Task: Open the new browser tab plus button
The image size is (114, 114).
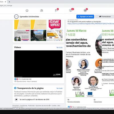Action: tap(9, 2)
